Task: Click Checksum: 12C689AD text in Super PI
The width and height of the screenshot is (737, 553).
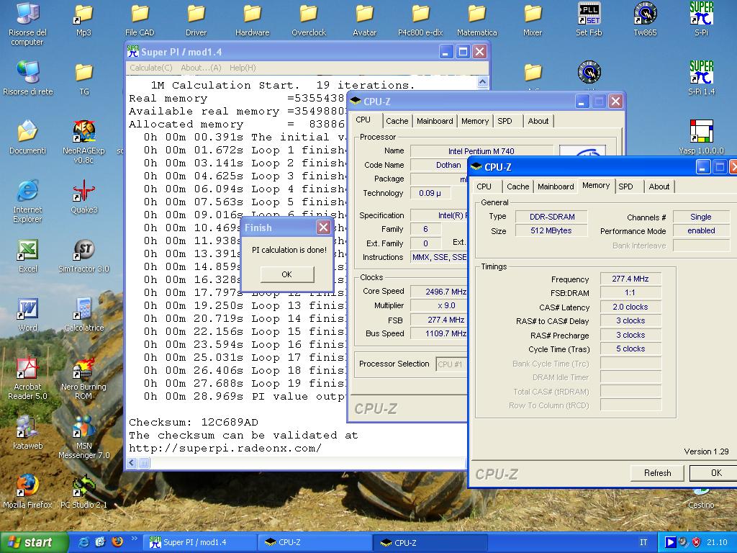Action: click(194, 422)
